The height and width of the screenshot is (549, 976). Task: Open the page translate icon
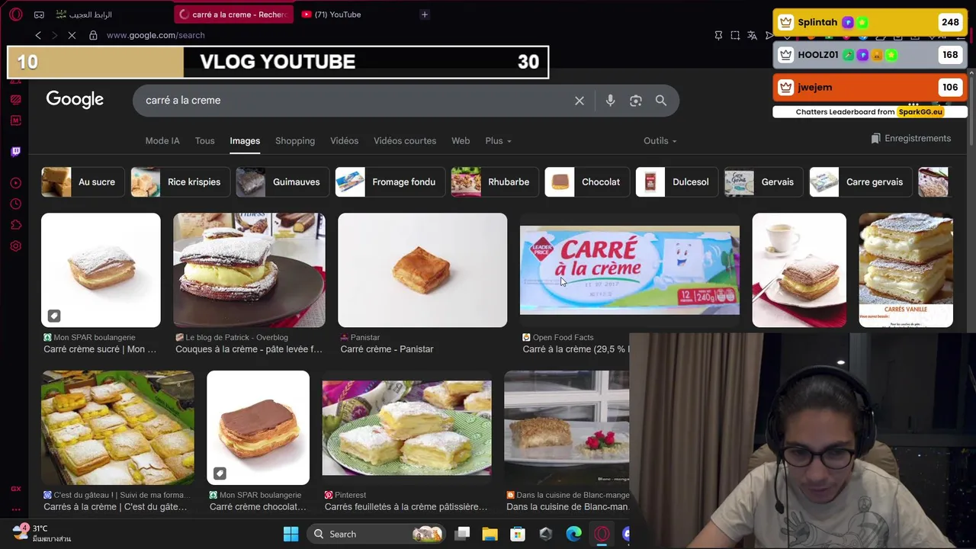752,35
